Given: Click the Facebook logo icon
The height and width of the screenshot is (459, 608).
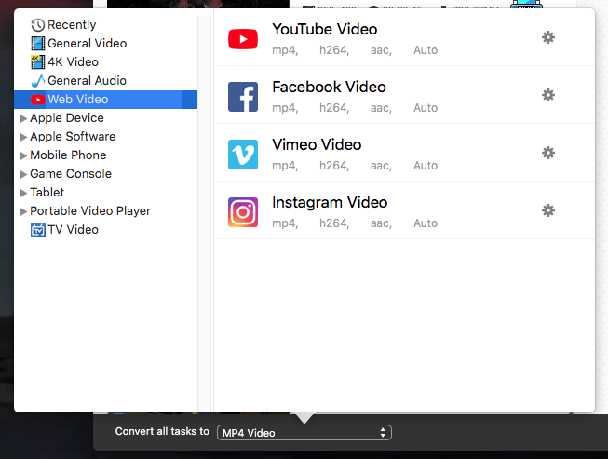Looking at the screenshot, I should pos(243,97).
